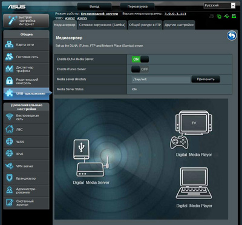242x225 pixels.
Task: Click the Перезагрузка reboot button
Action: 137,7
